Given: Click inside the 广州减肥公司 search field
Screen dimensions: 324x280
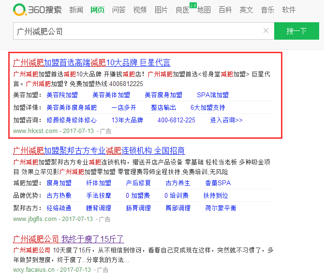Looking at the screenshot, I should pos(135,31).
